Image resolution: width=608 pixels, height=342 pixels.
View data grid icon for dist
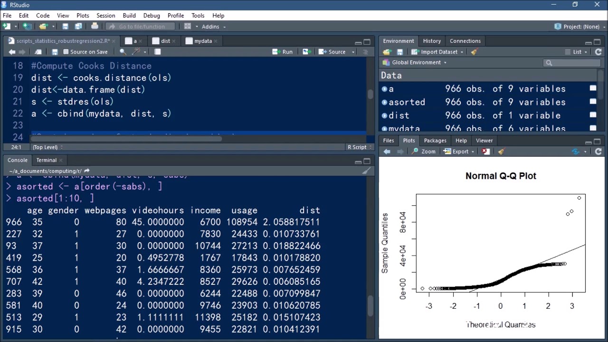(593, 115)
